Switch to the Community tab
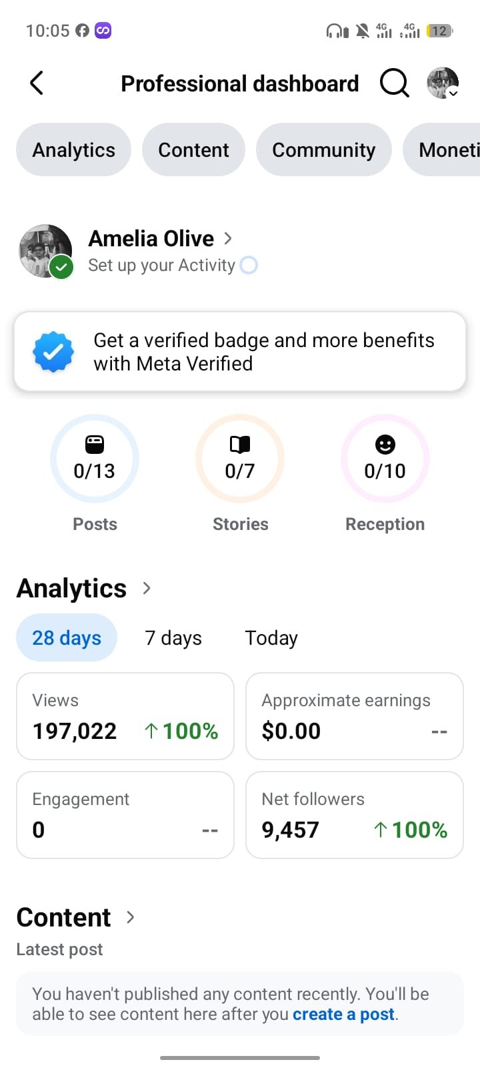This screenshot has width=480, height=1068. [x=324, y=150]
